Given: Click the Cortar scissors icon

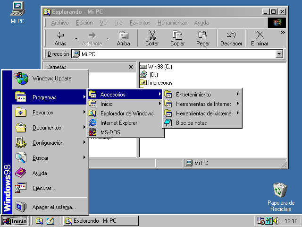Looking at the screenshot, I should coord(152,35).
